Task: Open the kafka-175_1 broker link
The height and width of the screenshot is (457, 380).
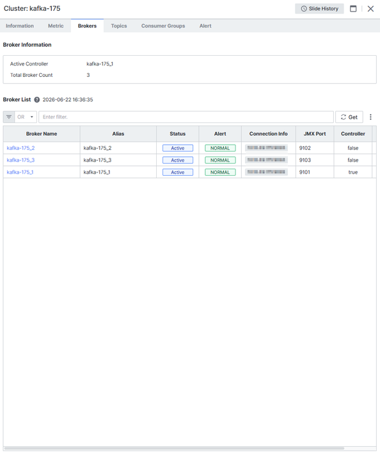Action: pos(20,172)
